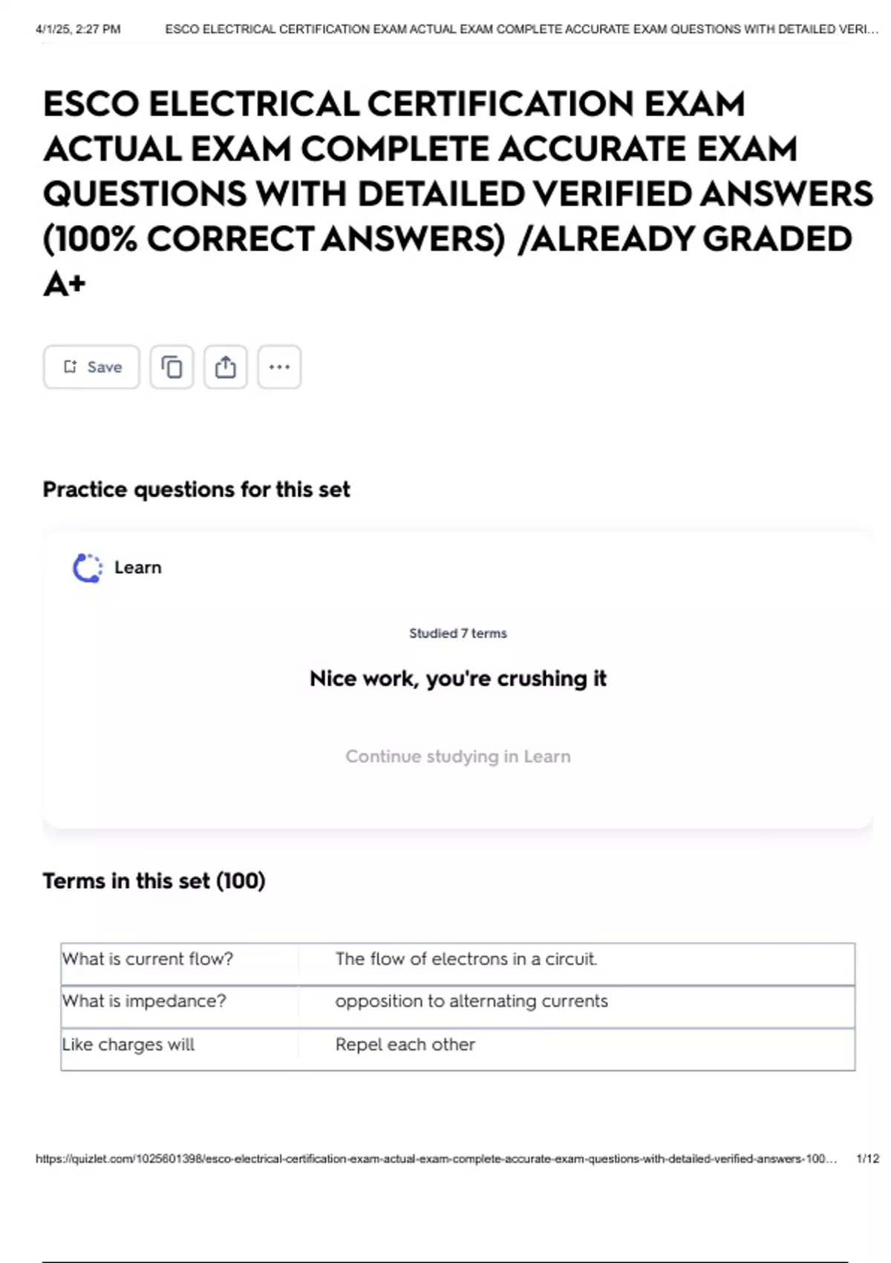
Task: Click the 'Terms in this set (100)' heading
Action: [x=154, y=881]
